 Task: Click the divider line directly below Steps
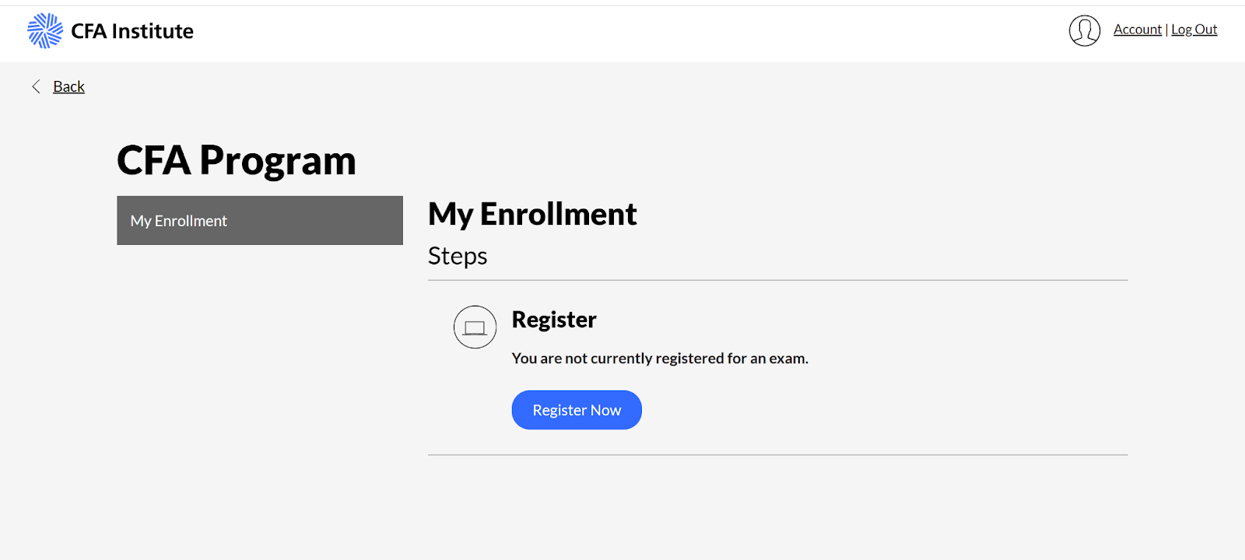(x=777, y=280)
